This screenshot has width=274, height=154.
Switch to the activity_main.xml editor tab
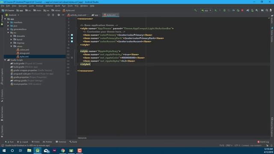(x=78, y=15)
